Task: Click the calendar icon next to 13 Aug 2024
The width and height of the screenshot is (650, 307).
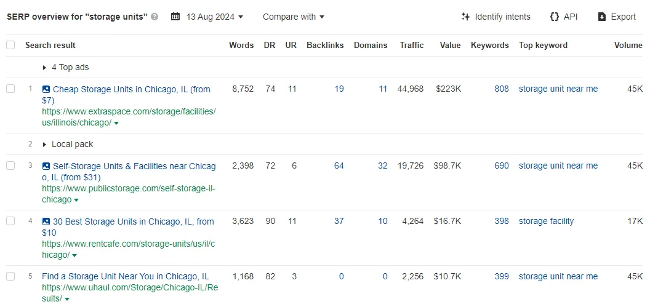Action: pyautogui.click(x=175, y=17)
